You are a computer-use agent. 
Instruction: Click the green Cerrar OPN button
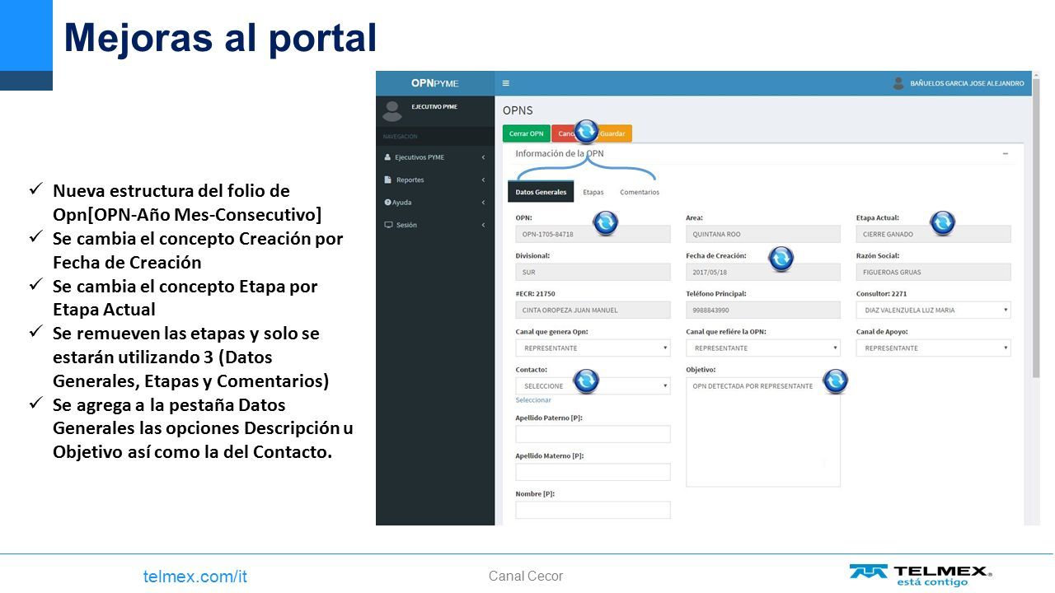coord(526,133)
